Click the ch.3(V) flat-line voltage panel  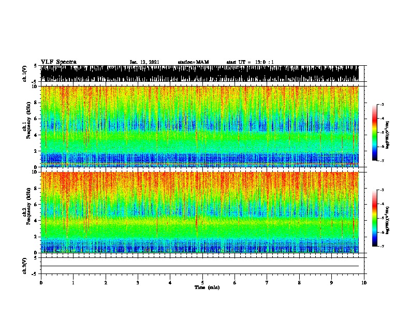(202, 266)
